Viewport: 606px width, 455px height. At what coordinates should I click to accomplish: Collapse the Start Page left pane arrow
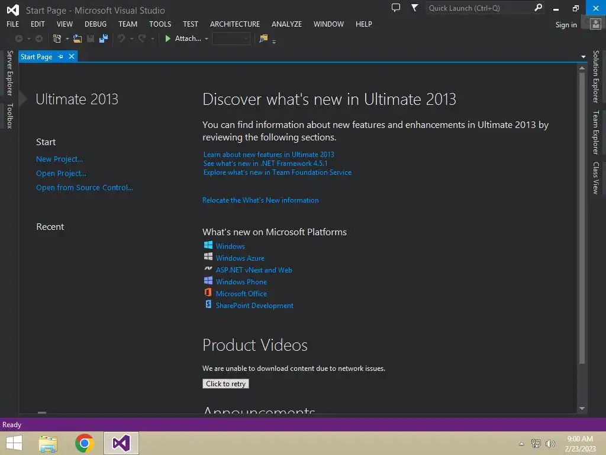22,99
